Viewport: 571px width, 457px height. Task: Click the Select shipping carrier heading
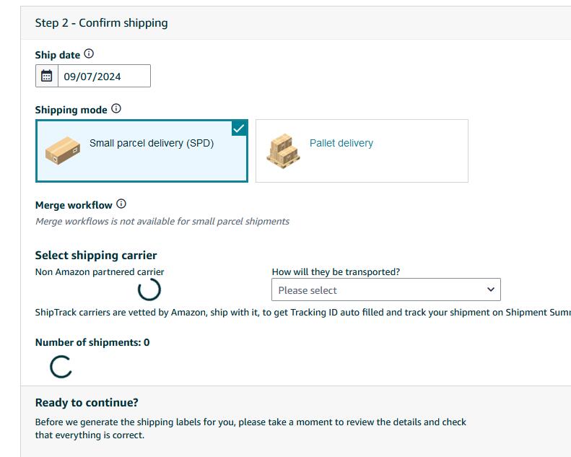pyautogui.click(x=96, y=255)
